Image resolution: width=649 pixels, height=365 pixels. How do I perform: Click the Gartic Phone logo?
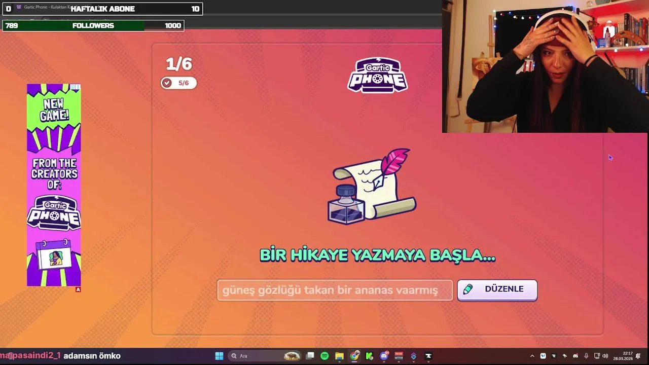[x=377, y=75]
